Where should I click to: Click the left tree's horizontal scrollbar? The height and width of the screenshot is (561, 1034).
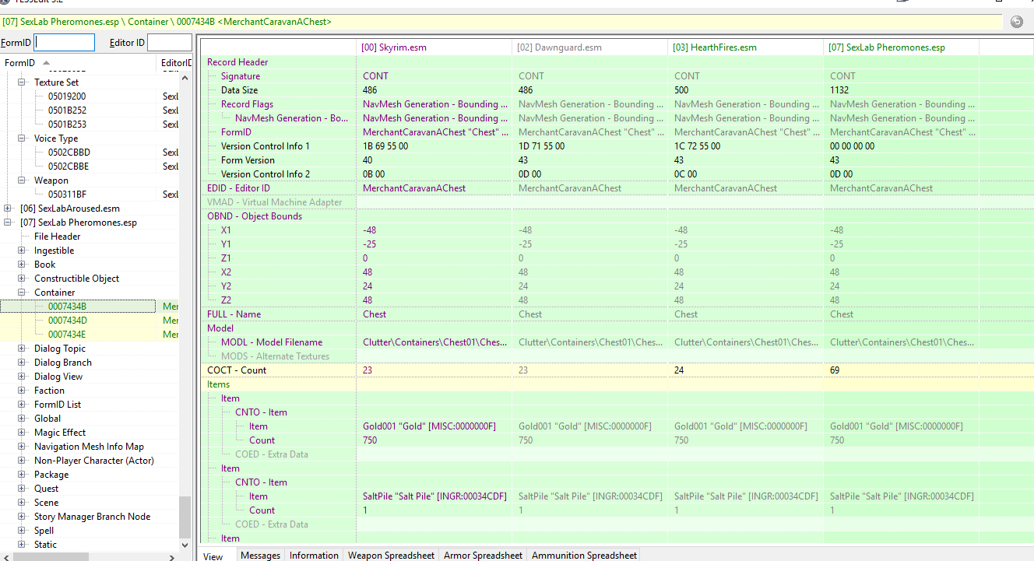90,556
